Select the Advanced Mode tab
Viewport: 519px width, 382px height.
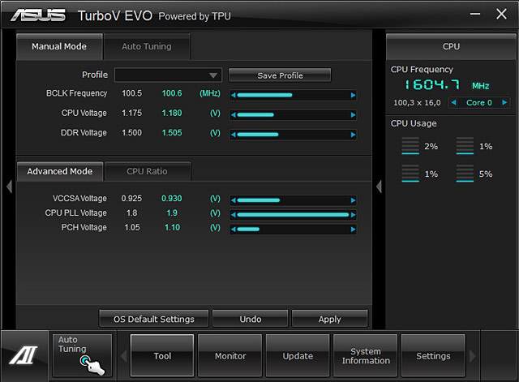tap(60, 171)
